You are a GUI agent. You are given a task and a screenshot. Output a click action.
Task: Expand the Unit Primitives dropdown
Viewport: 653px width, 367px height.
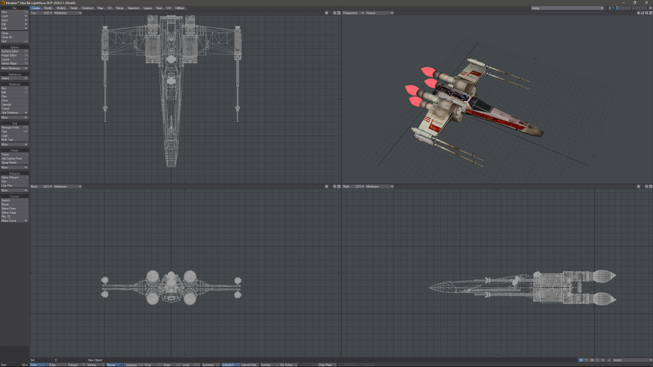pyautogui.click(x=14, y=113)
